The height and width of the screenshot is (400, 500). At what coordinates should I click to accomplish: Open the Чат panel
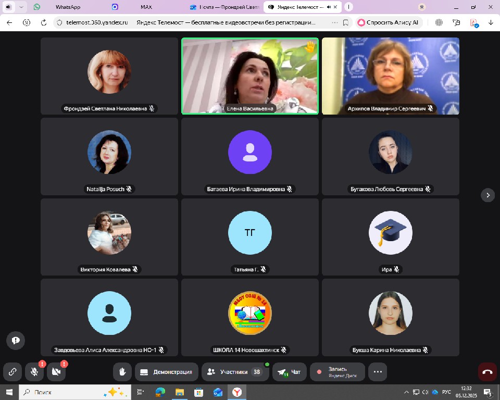pos(290,372)
